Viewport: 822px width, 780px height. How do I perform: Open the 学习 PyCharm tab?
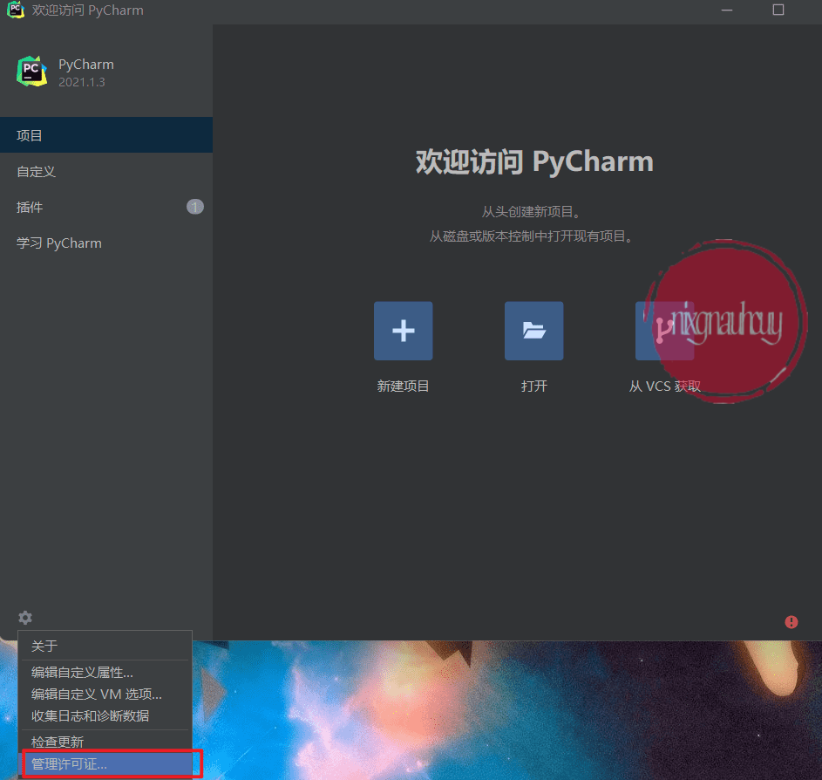106,243
